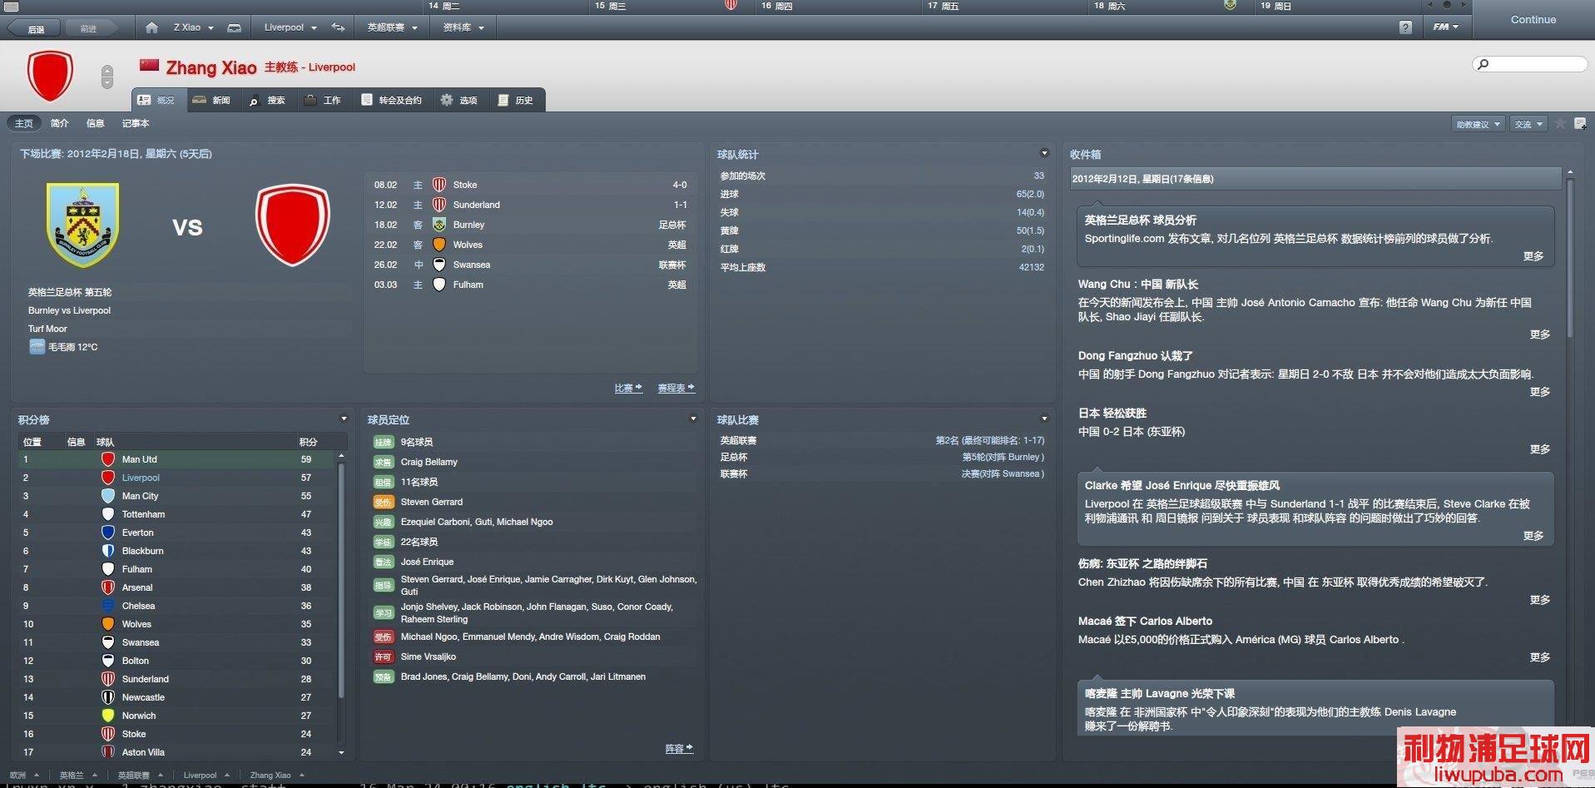
Task: Click the Liverpool badge on calendar Wednesday 15
Action: point(731,5)
